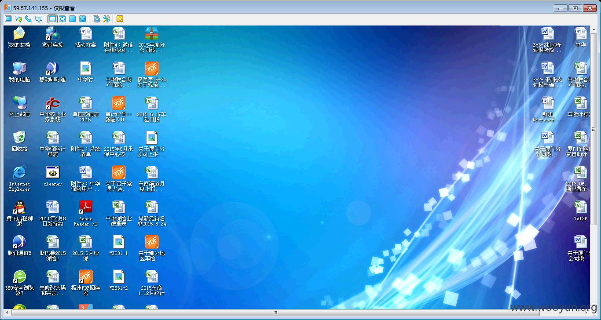Switch to the fit-to-window view mode
Screen dimensions: 601x320
click(x=62, y=19)
